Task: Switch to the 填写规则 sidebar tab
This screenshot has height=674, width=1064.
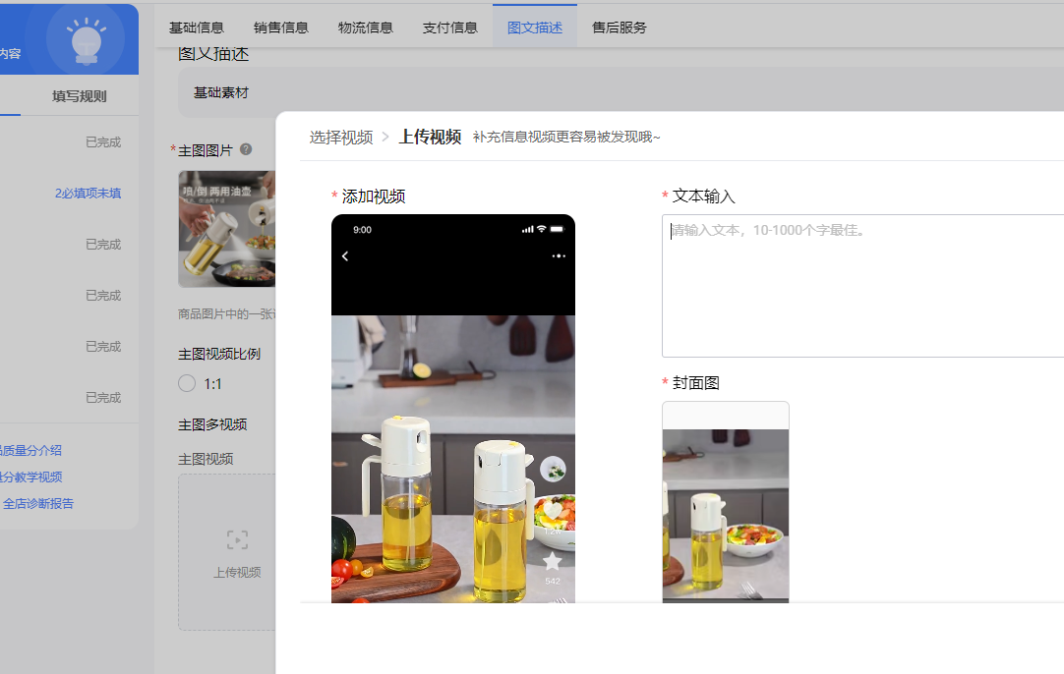Action: [80, 96]
